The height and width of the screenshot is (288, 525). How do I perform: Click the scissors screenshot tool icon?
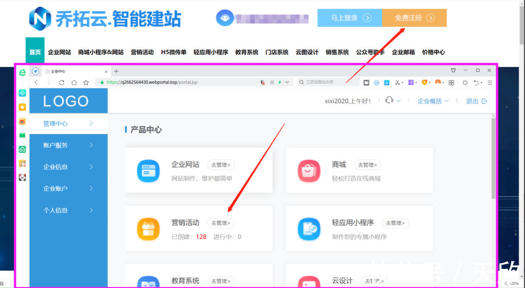click(397, 83)
